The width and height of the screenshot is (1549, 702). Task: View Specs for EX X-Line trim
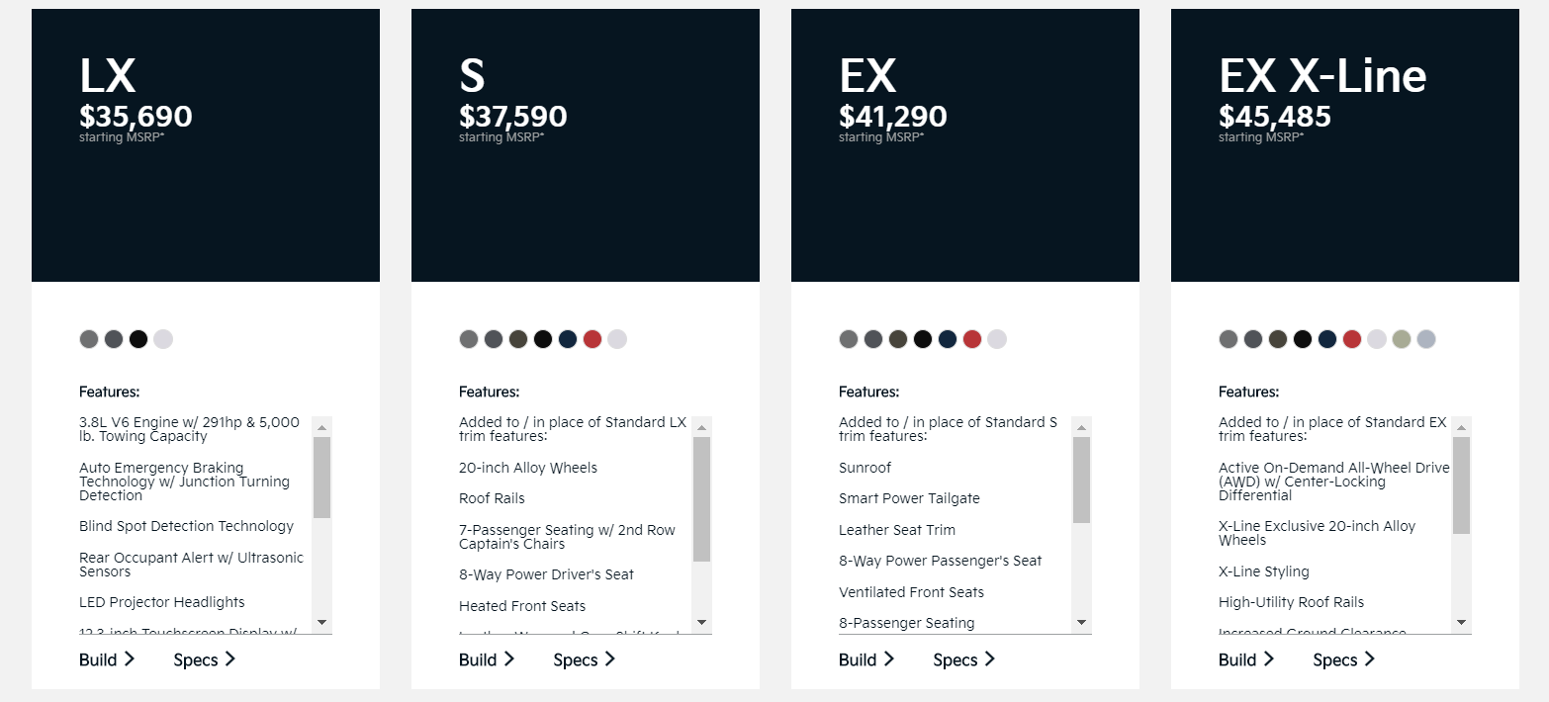pos(1344,659)
